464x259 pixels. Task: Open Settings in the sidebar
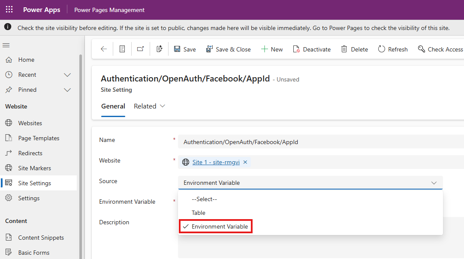pyautogui.click(x=39, y=198)
